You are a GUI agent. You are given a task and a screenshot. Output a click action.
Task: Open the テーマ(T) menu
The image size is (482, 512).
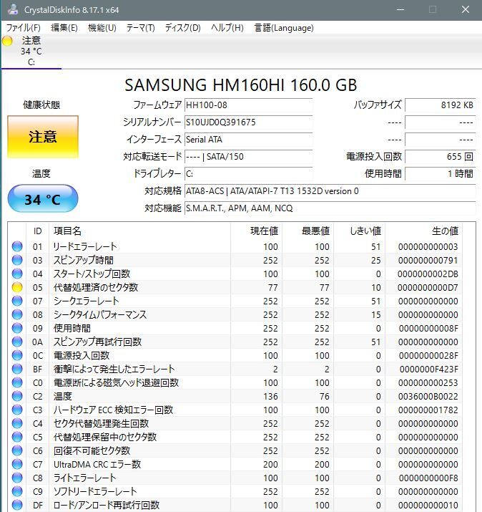tap(141, 28)
